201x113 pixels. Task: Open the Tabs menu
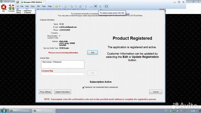tap(44, 6)
